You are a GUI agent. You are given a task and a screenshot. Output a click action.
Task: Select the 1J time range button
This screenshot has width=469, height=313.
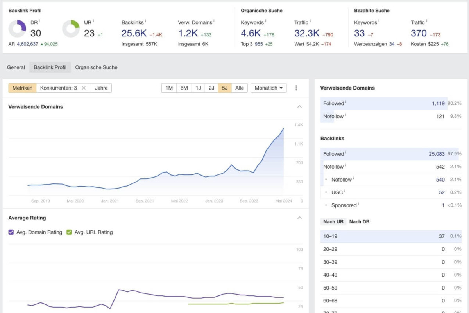coord(198,88)
